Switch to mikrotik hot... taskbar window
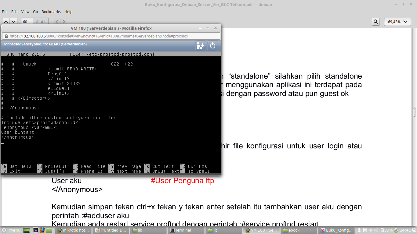This screenshot has width=417, height=234. click(x=73, y=230)
